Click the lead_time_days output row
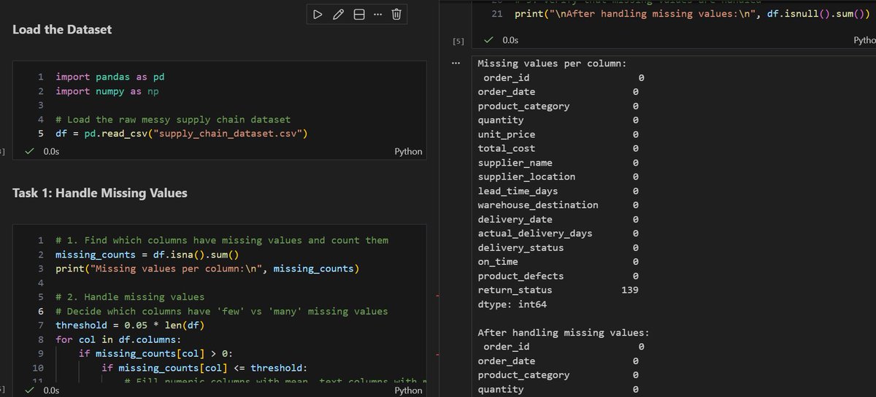Image resolution: width=876 pixels, height=397 pixels. [x=558, y=191]
